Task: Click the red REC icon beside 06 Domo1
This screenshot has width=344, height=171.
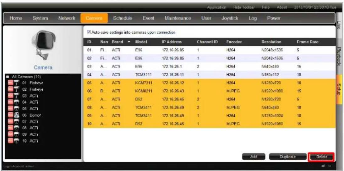Action: pos(10,115)
